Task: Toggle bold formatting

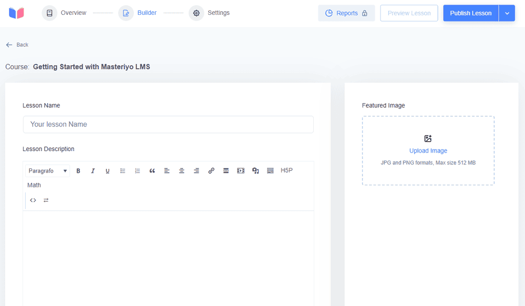Action: click(78, 170)
